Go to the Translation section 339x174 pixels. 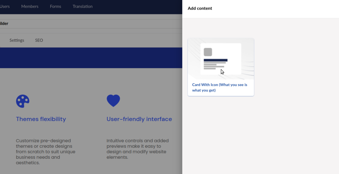[x=82, y=6]
